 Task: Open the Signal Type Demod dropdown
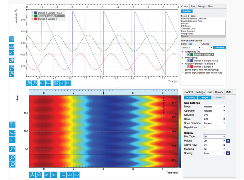[191, 48]
